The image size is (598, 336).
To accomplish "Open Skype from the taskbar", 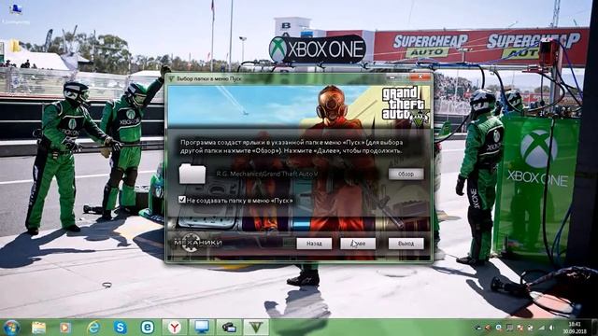I will click(x=121, y=328).
